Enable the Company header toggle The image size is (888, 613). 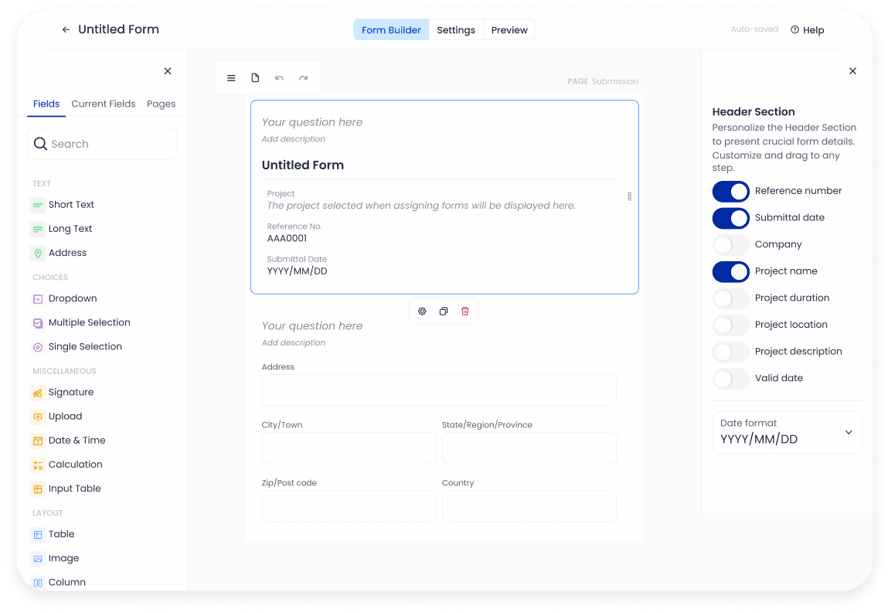730,244
